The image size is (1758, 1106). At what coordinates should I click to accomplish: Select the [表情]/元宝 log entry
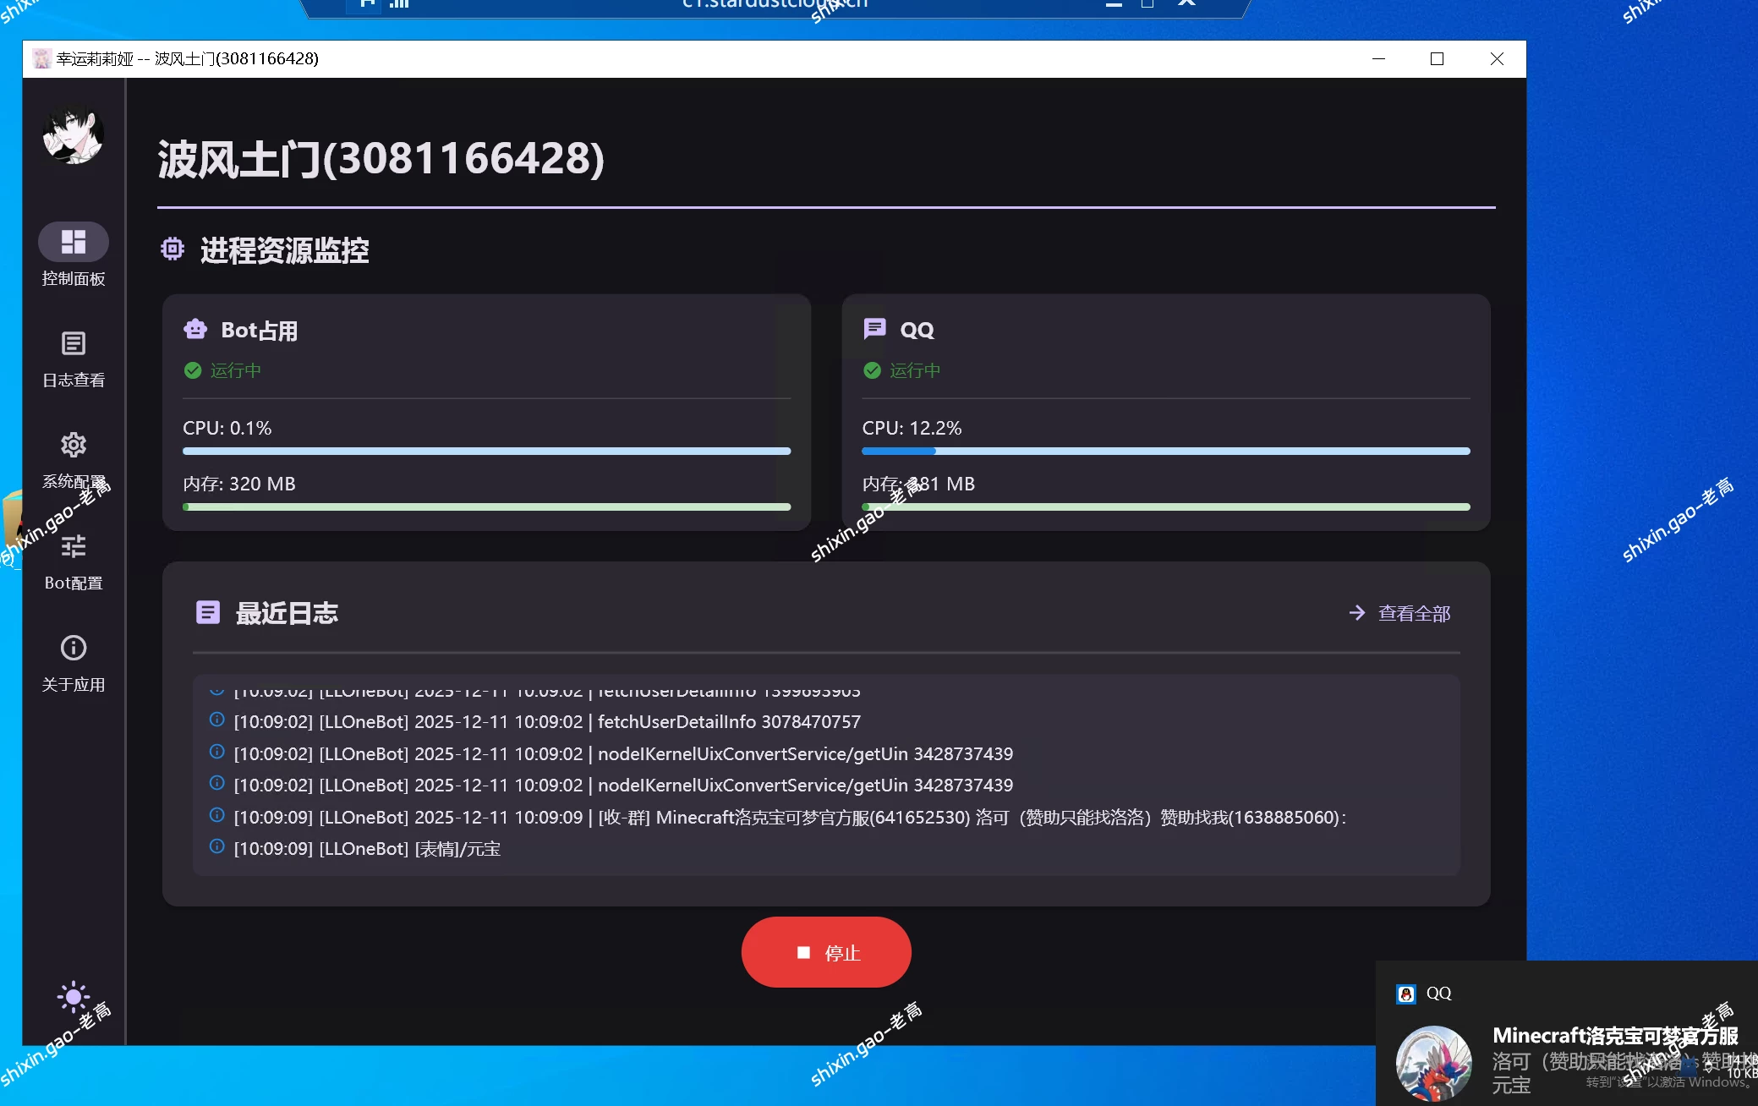(367, 849)
